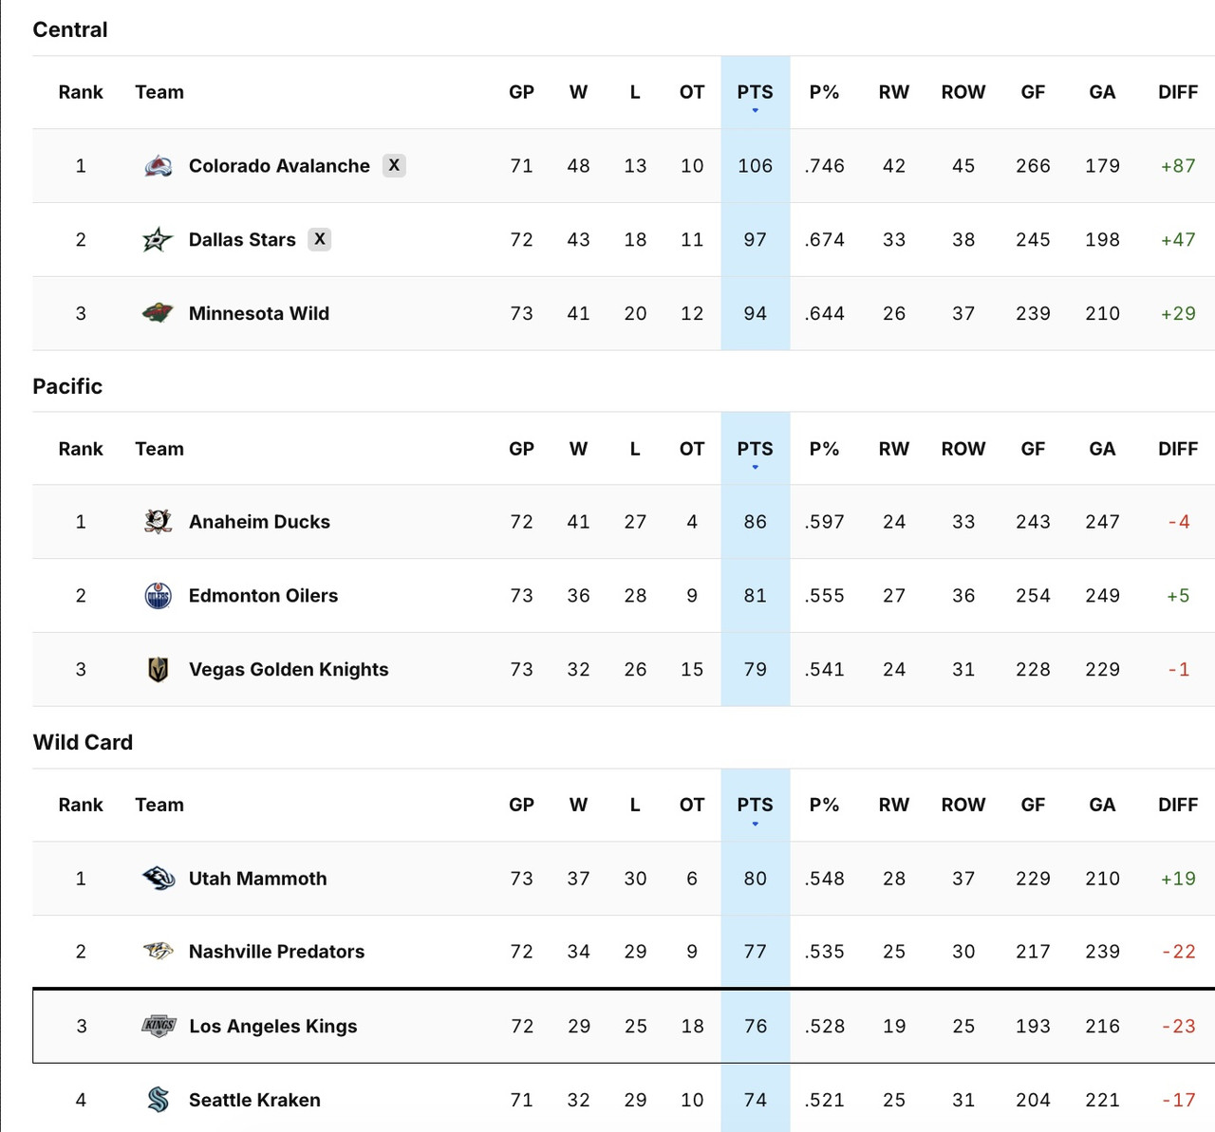Toggle sorting on the GP column header
1215x1132 pixels.
coord(521,92)
